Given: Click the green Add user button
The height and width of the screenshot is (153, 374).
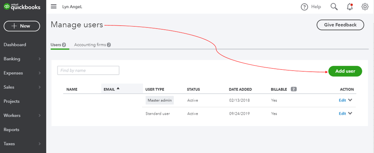Looking at the screenshot, I should coord(345,71).
